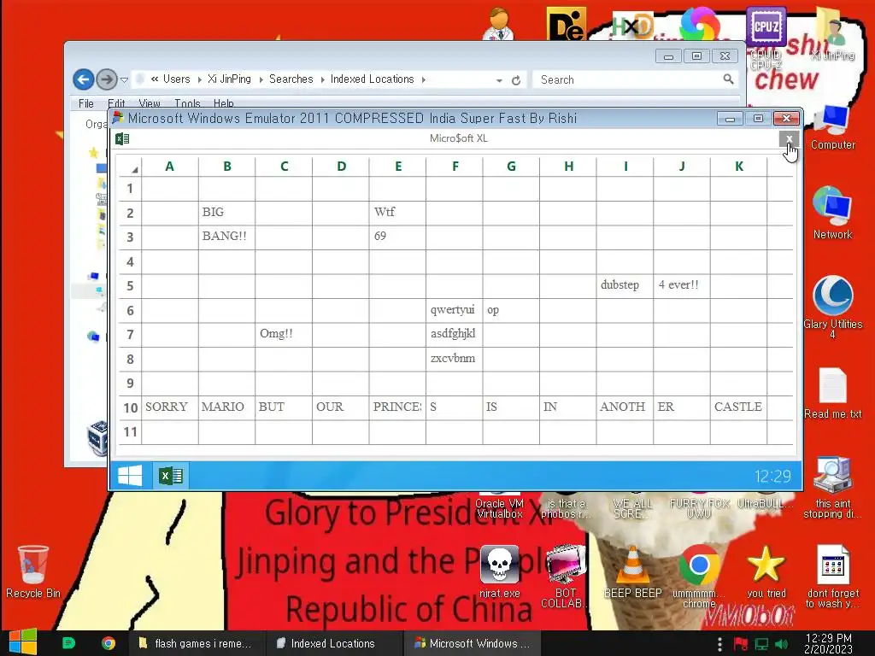The width and height of the screenshot is (875, 656).
Task: Open njrat.exe skull icon
Action: click(x=499, y=571)
